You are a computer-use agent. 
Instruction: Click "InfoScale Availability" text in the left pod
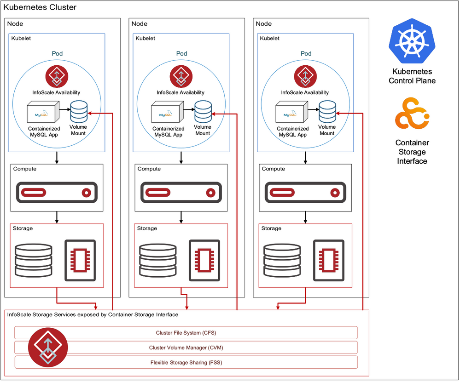coord(56,92)
